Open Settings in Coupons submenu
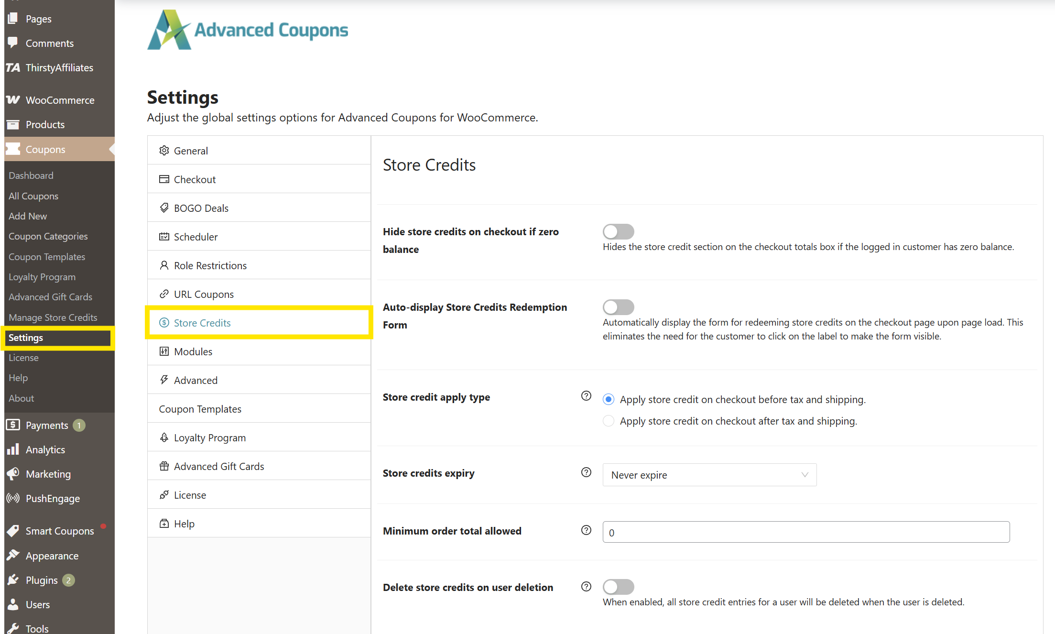 coord(26,338)
